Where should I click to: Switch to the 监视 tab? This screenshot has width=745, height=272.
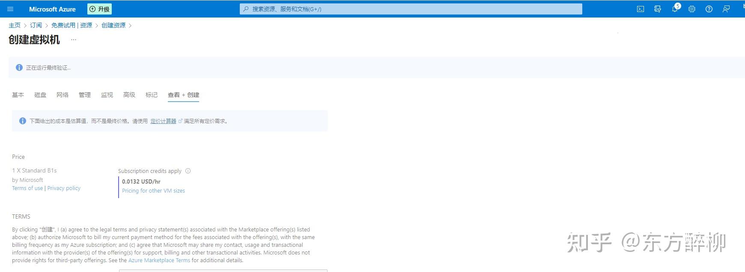(107, 95)
